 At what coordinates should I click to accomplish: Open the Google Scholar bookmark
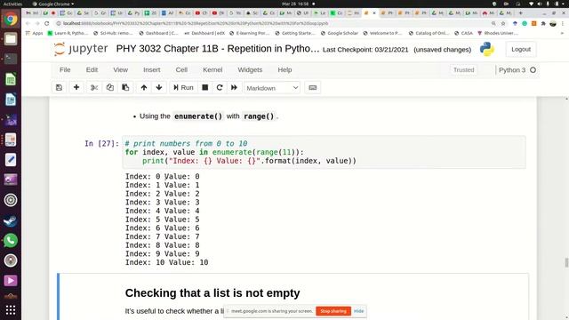pos(340,33)
